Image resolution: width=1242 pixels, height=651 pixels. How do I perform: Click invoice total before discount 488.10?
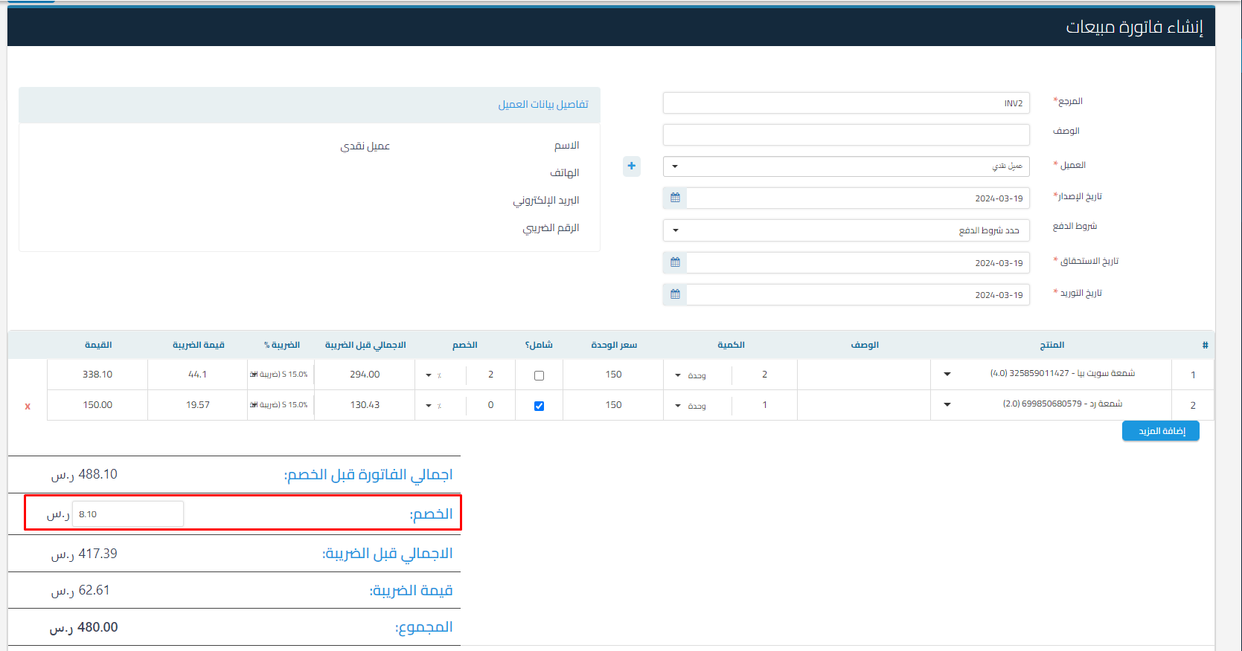84,474
